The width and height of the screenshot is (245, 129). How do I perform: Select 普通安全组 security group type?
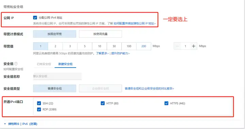coord(55,89)
